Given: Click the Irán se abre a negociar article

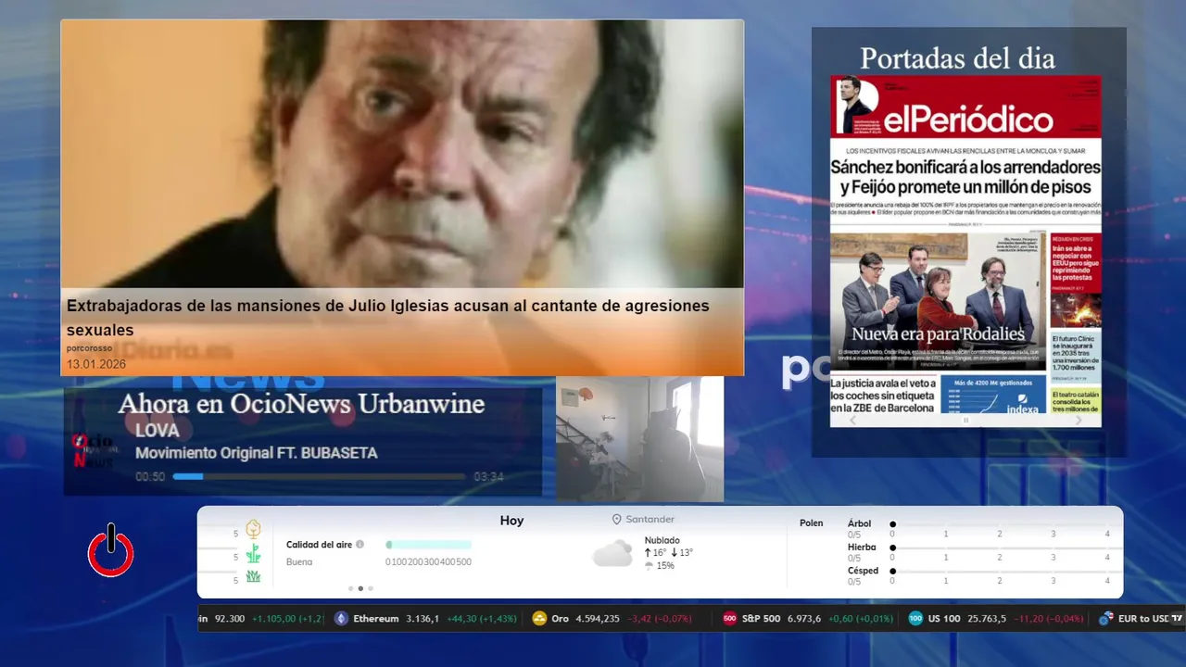Looking at the screenshot, I should coord(1076,264).
